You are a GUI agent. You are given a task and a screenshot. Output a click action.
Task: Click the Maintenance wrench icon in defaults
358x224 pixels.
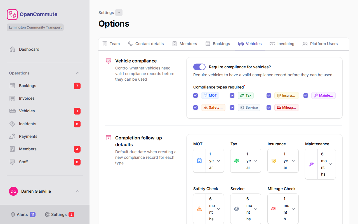coord(311,164)
